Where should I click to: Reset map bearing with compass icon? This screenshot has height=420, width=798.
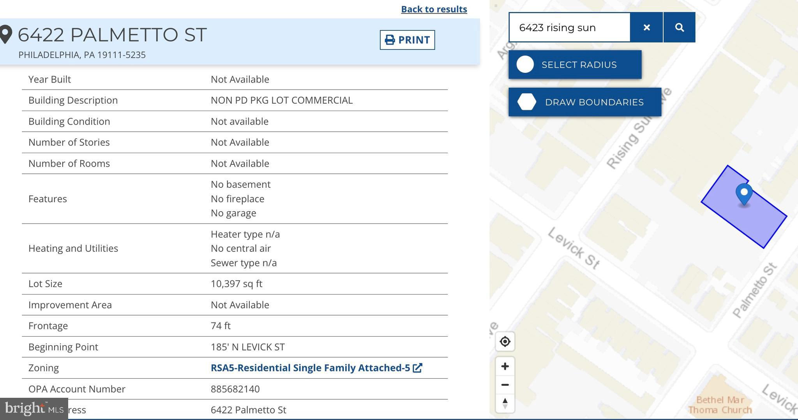[x=505, y=403]
